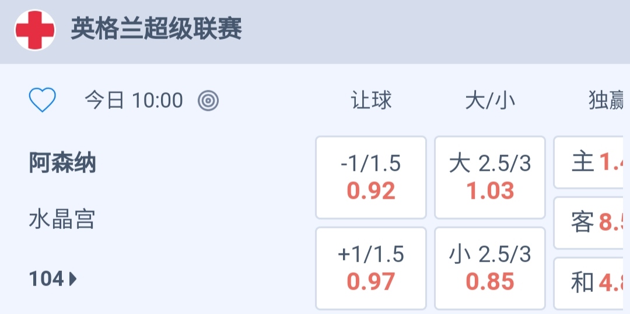Viewport: 630px width, 314px height.
Task: Click the England red cross flag icon
Action: (x=35, y=30)
